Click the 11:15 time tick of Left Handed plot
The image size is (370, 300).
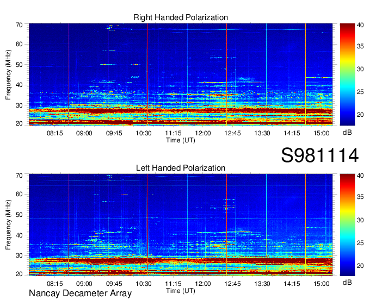[x=173, y=284]
